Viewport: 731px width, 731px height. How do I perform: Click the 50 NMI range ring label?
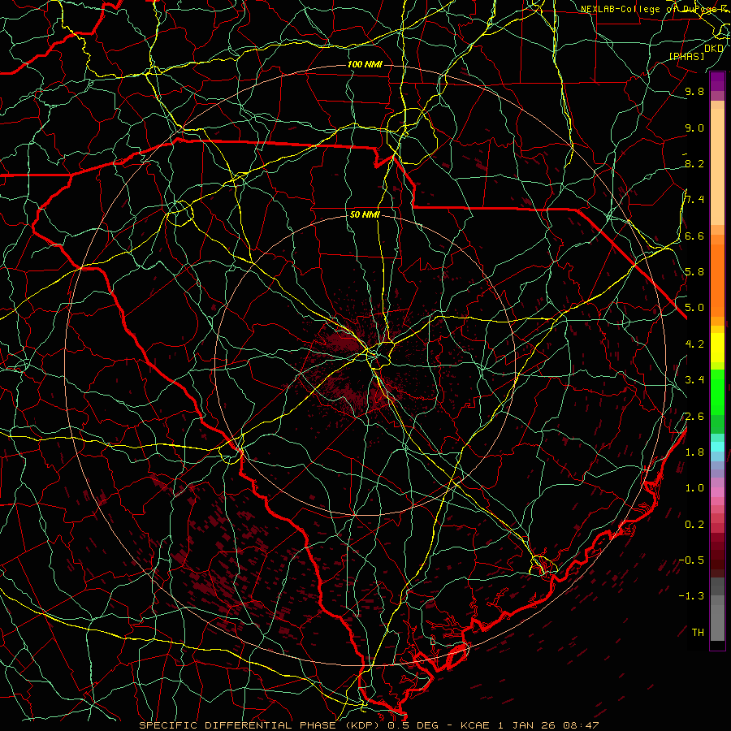pos(365,215)
